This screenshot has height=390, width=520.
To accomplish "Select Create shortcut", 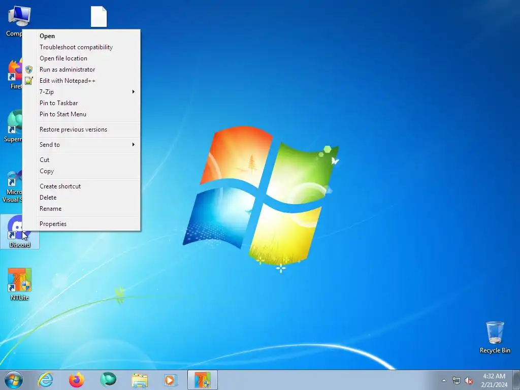I will (x=81, y=186).
